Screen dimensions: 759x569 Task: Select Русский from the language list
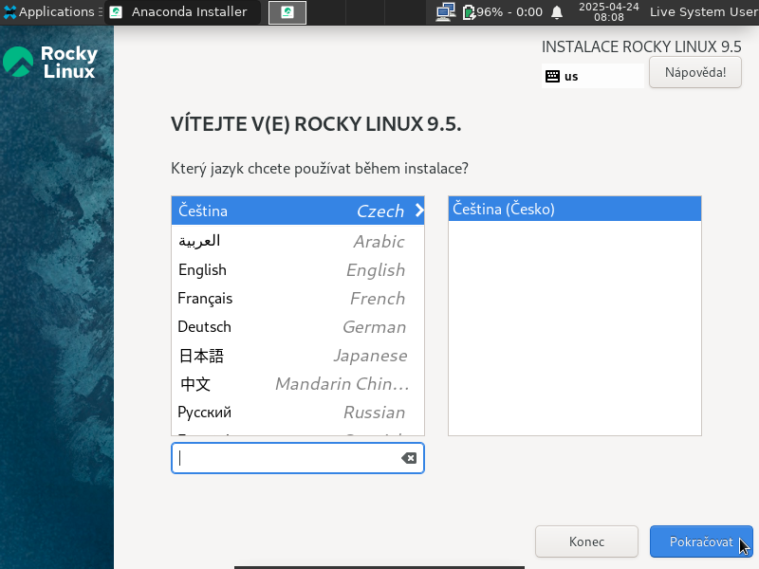pyautogui.click(x=298, y=413)
